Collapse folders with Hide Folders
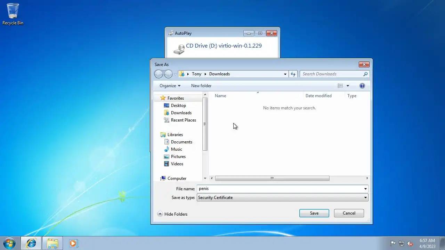 [172, 214]
